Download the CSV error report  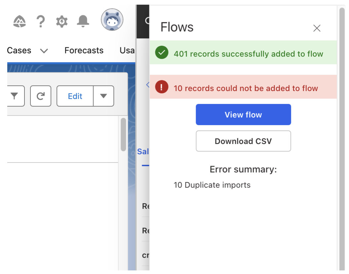pyautogui.click(x=243, y=141)
